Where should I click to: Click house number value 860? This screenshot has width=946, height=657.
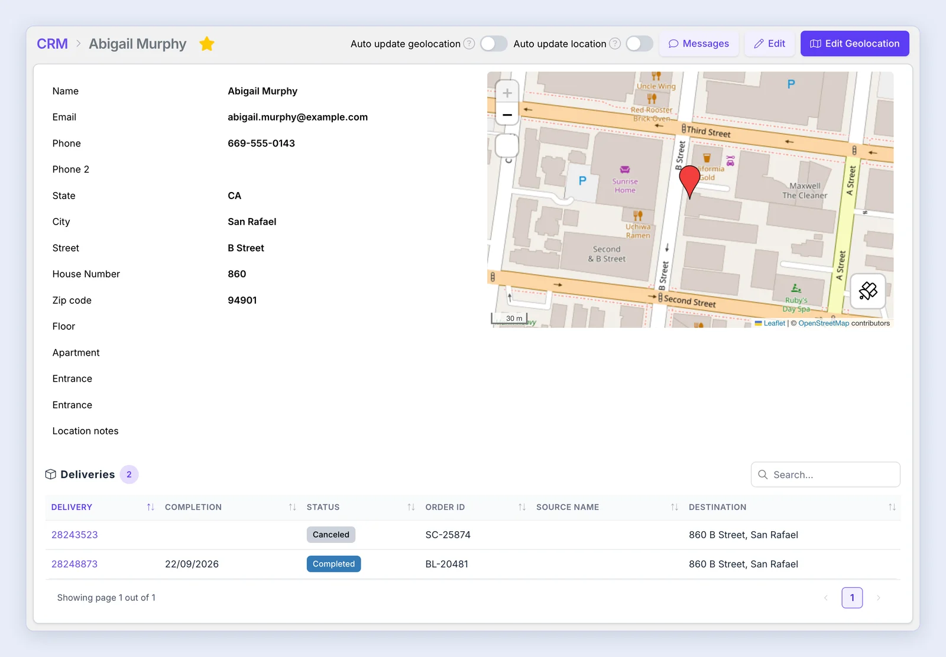pos(237,274)
